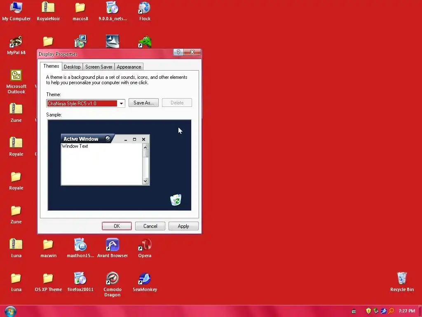This screenshot has width=422, height=317.
Task: Select the macwin folder icon
Action: (48, 248)
